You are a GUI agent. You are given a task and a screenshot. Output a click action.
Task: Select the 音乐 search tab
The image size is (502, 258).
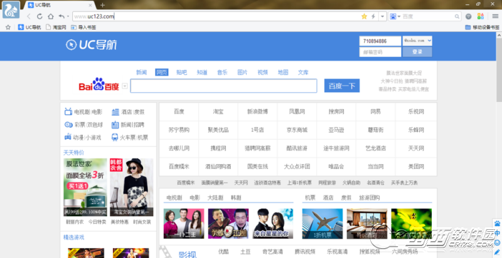point(222,73)
